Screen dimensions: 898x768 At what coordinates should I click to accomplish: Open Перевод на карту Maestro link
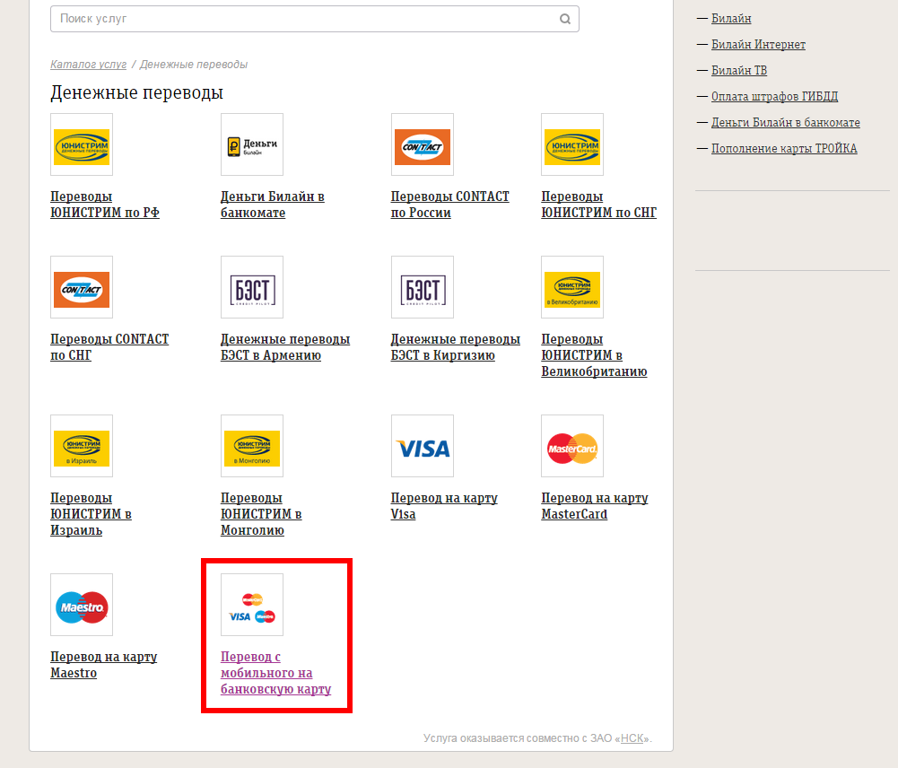pos(104,664)
